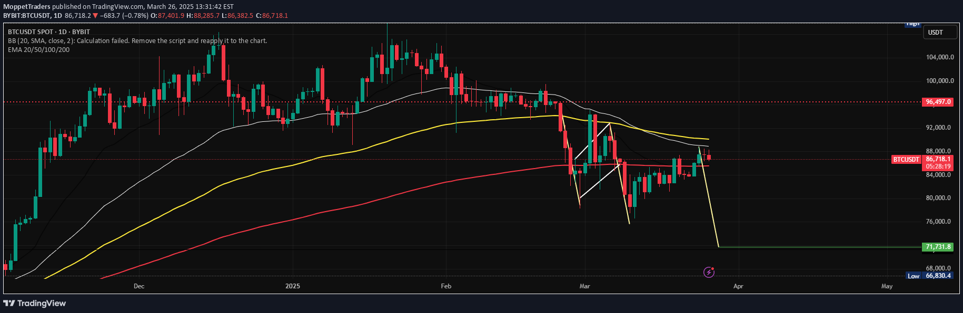Click 104,000.0 on the price axis
This screenshot has height=313, width=963.
[940, 57]
